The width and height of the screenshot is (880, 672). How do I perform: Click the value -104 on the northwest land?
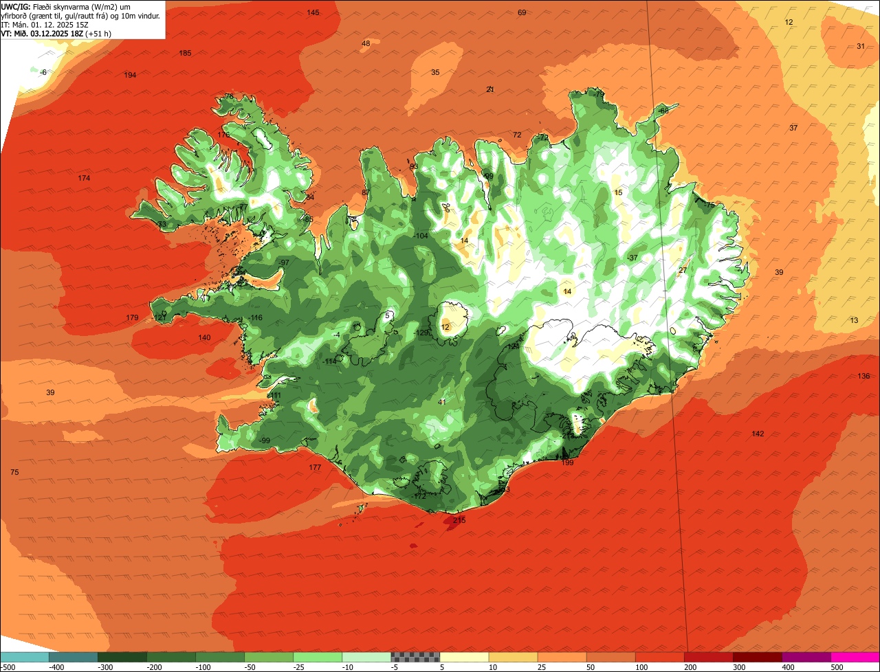[x=421, y=236]
